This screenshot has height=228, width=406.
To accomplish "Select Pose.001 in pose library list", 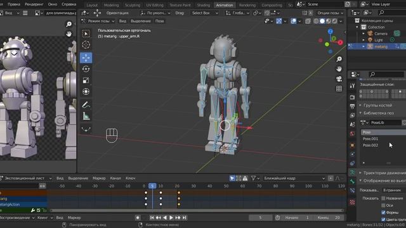I will tap(383, 139).
